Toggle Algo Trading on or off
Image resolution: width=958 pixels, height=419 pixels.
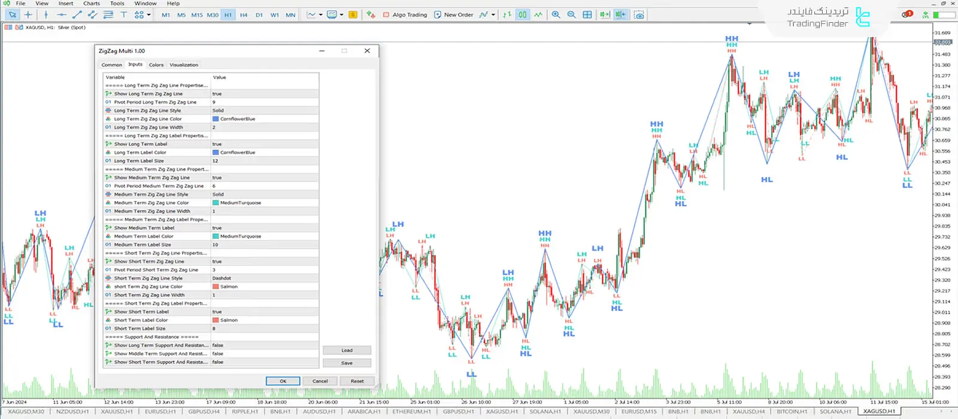(x=405, y=14)
